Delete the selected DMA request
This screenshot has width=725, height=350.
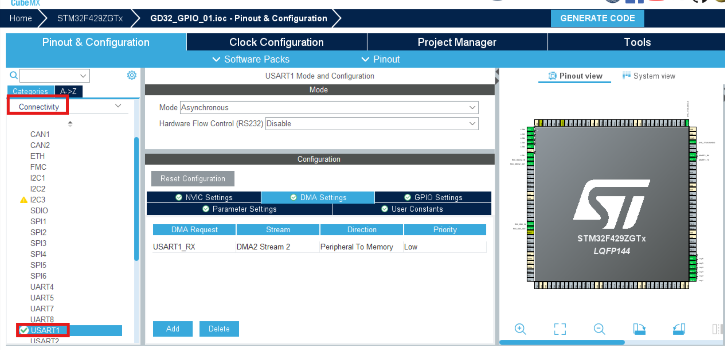coord(219,329)
